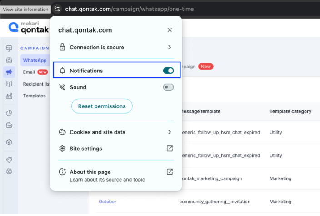The height and width of the screenshot is (216, 320).
Task: Click the monitor dashboard icon in sidebar
Action: pyautogui.click(x=9, y=48)
